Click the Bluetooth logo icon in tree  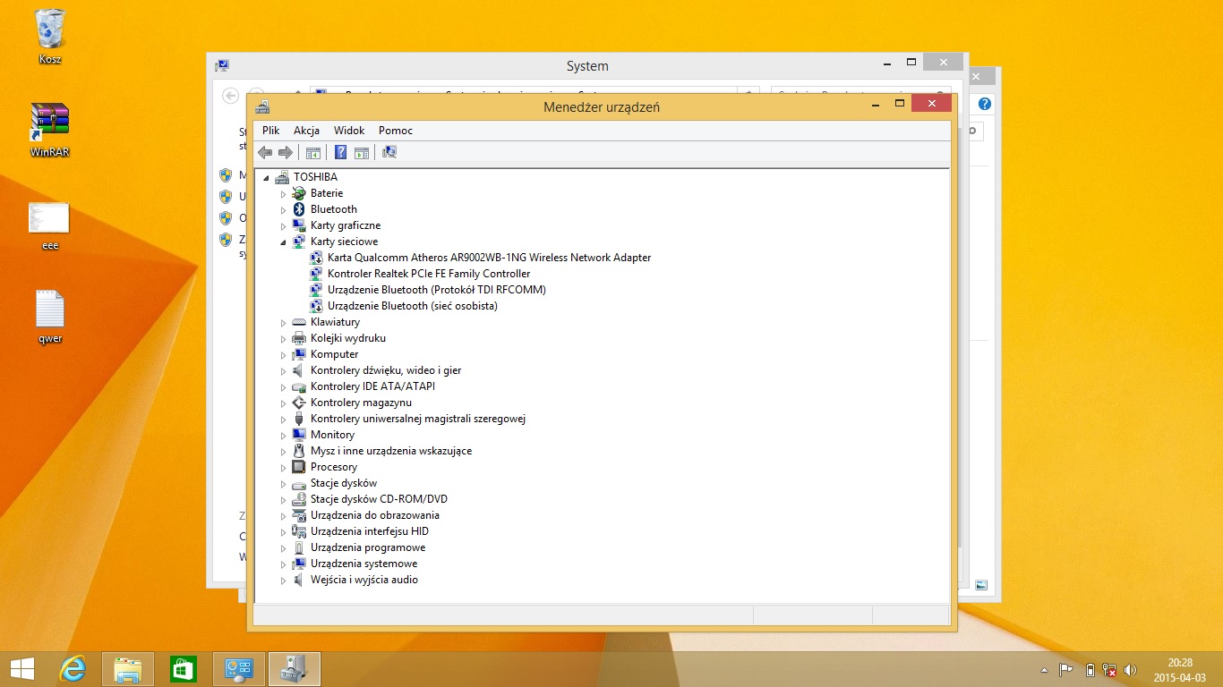click(x=299, y=209)
